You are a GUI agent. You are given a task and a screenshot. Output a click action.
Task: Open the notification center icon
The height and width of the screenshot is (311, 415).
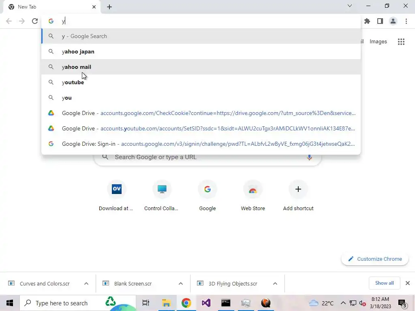click(402, 303)
